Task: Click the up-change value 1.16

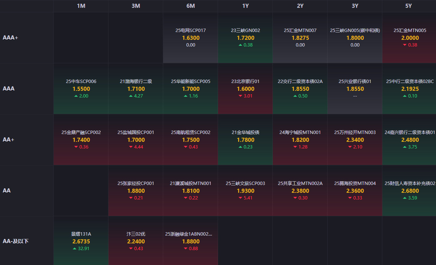Action: tap(193, 96)
